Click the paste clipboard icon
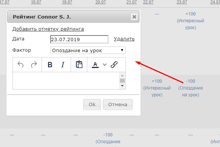220x147 pixels. coord(79,65)
